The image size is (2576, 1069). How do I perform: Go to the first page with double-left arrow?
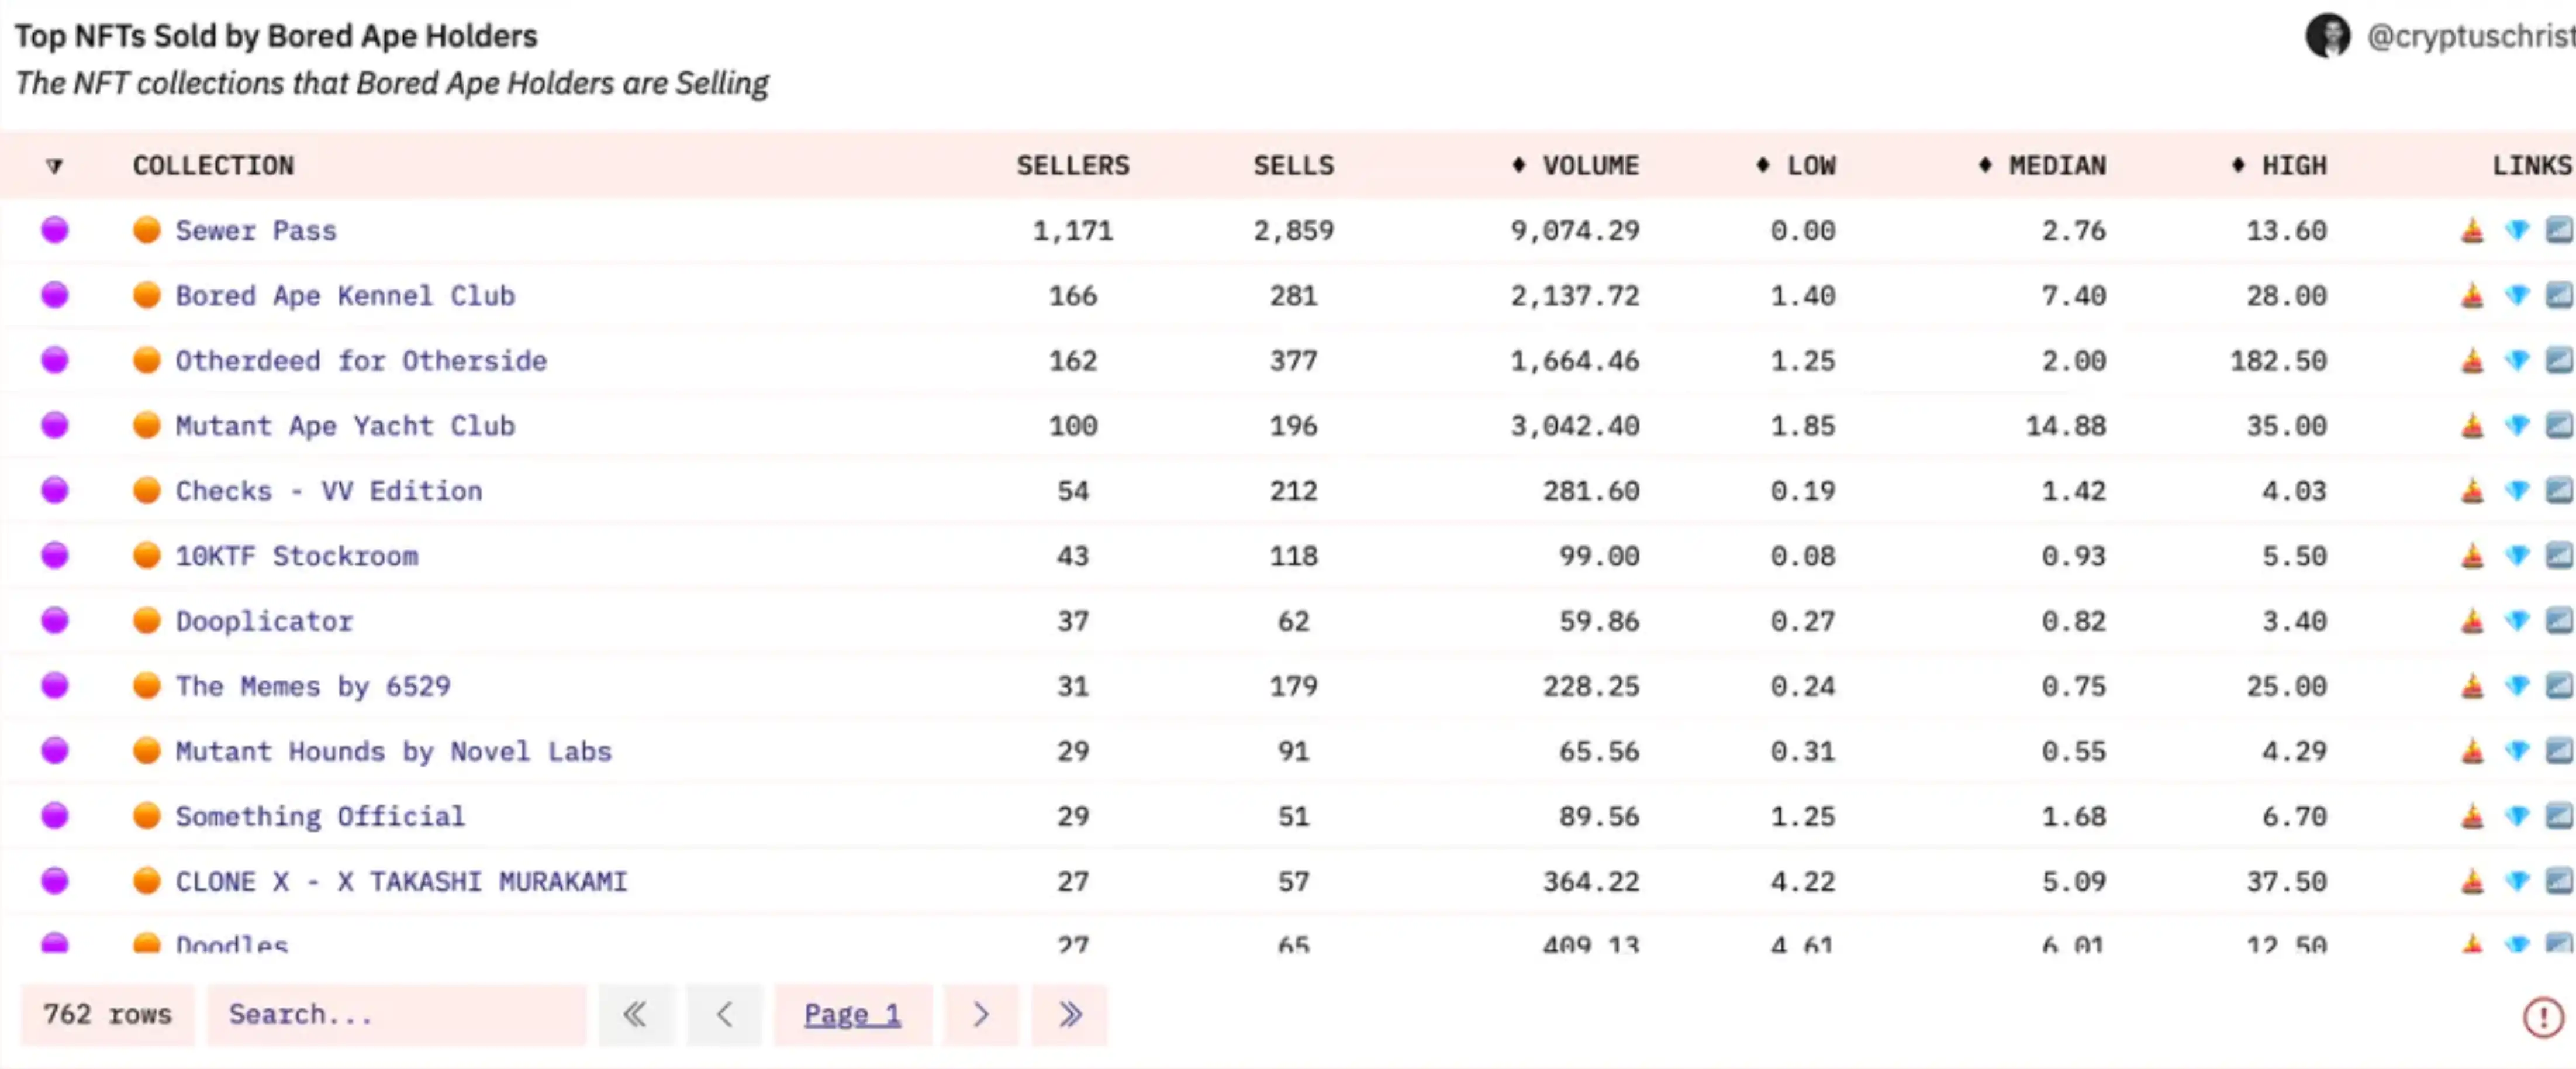coord(636,1015)
